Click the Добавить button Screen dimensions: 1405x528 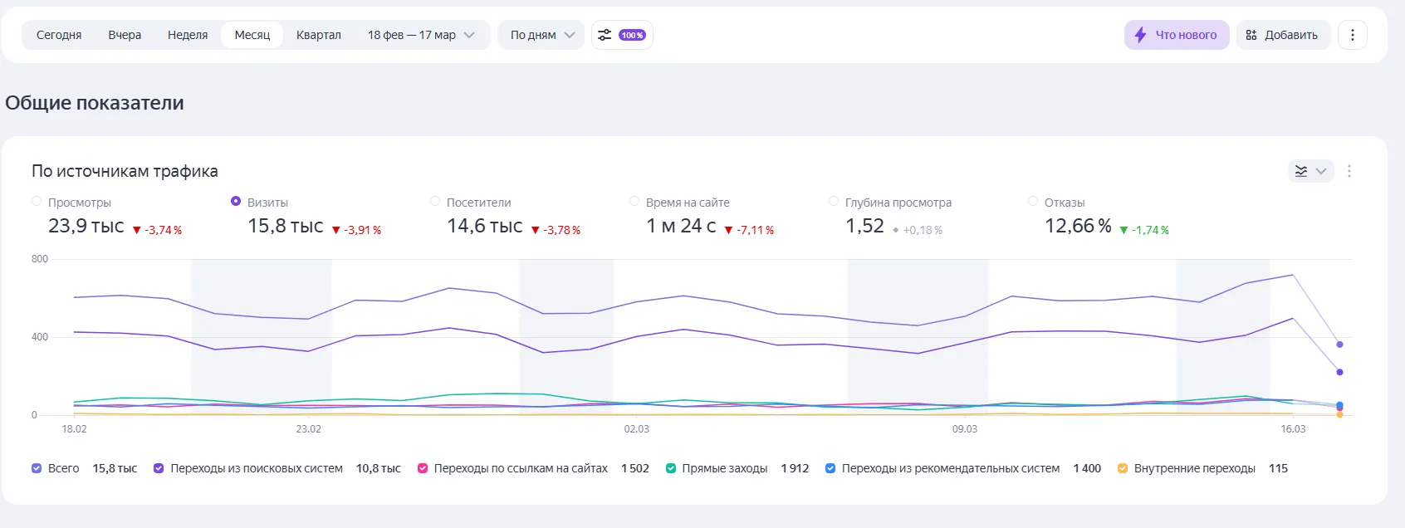click(1283, 35)
